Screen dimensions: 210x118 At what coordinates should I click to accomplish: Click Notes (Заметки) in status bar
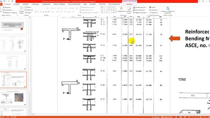tap(156, 117)
